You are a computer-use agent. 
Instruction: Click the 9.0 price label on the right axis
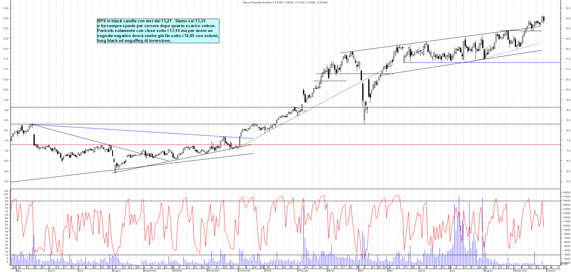[x=568, y=110]
